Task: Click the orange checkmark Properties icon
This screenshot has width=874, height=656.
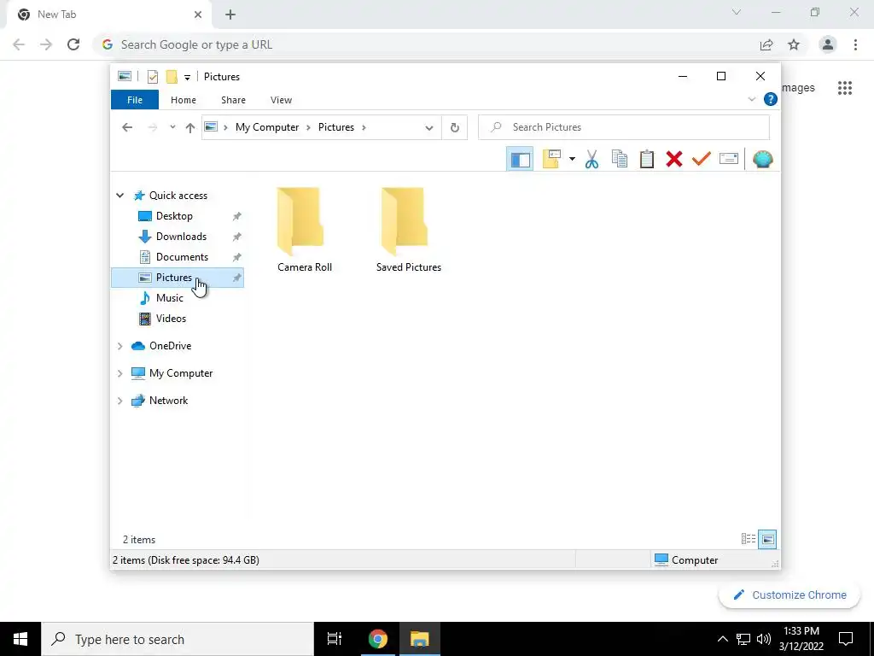Action: [x=702, y=160]
